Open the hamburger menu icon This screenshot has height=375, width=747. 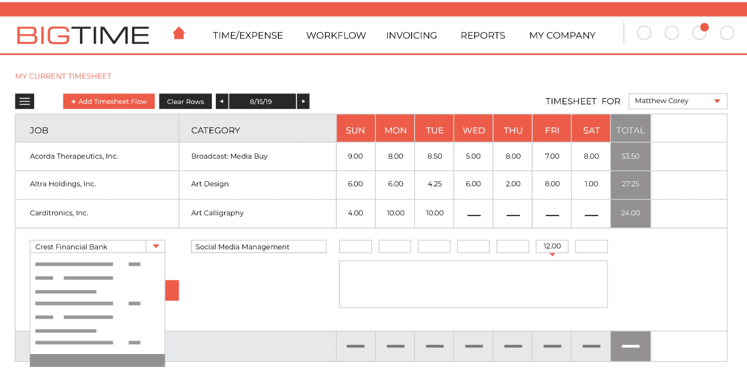[24, 101]
